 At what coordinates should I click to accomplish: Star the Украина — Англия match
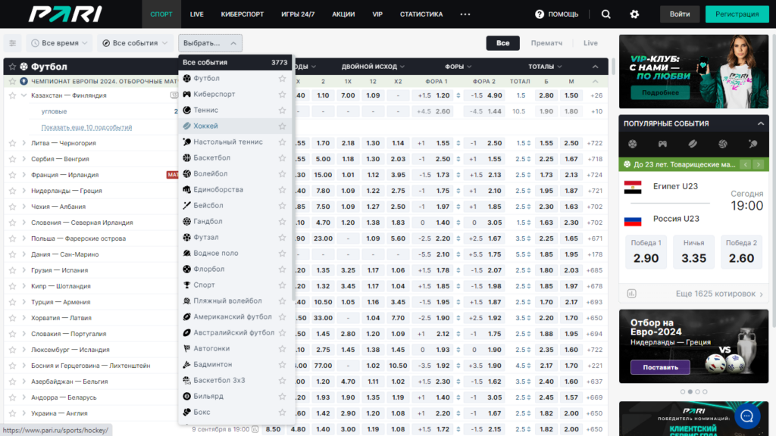coord(12,413)
